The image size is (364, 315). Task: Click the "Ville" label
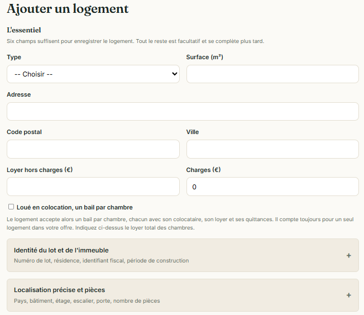coord(193,132)
